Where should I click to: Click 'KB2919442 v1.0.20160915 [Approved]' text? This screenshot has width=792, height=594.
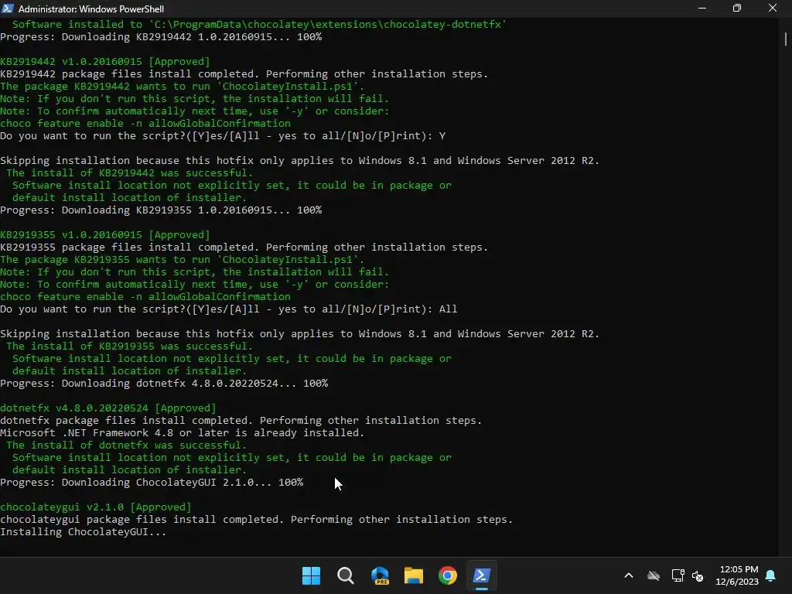pos(105,62)
